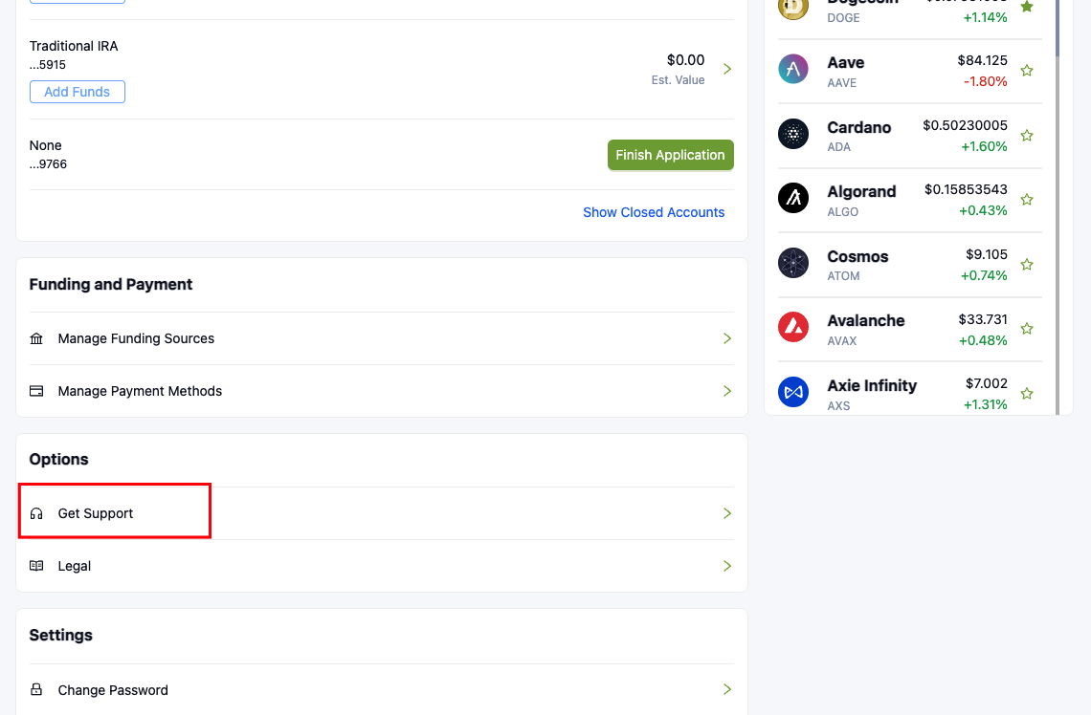This screenshot has height=715, width=1091.
Task: Click the Finish Application button
Action: (670, 155)
